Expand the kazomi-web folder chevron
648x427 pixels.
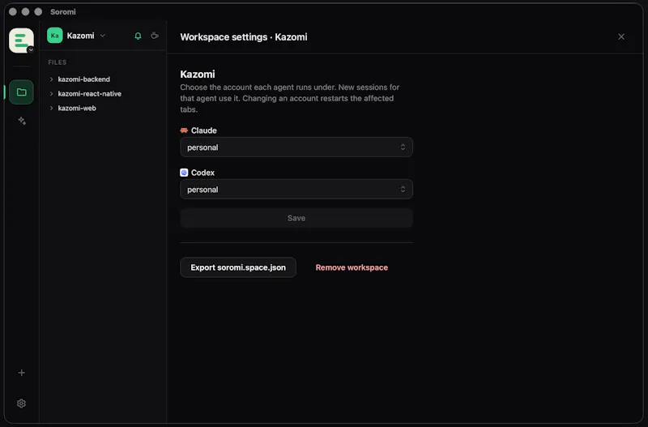pos(51,109)
